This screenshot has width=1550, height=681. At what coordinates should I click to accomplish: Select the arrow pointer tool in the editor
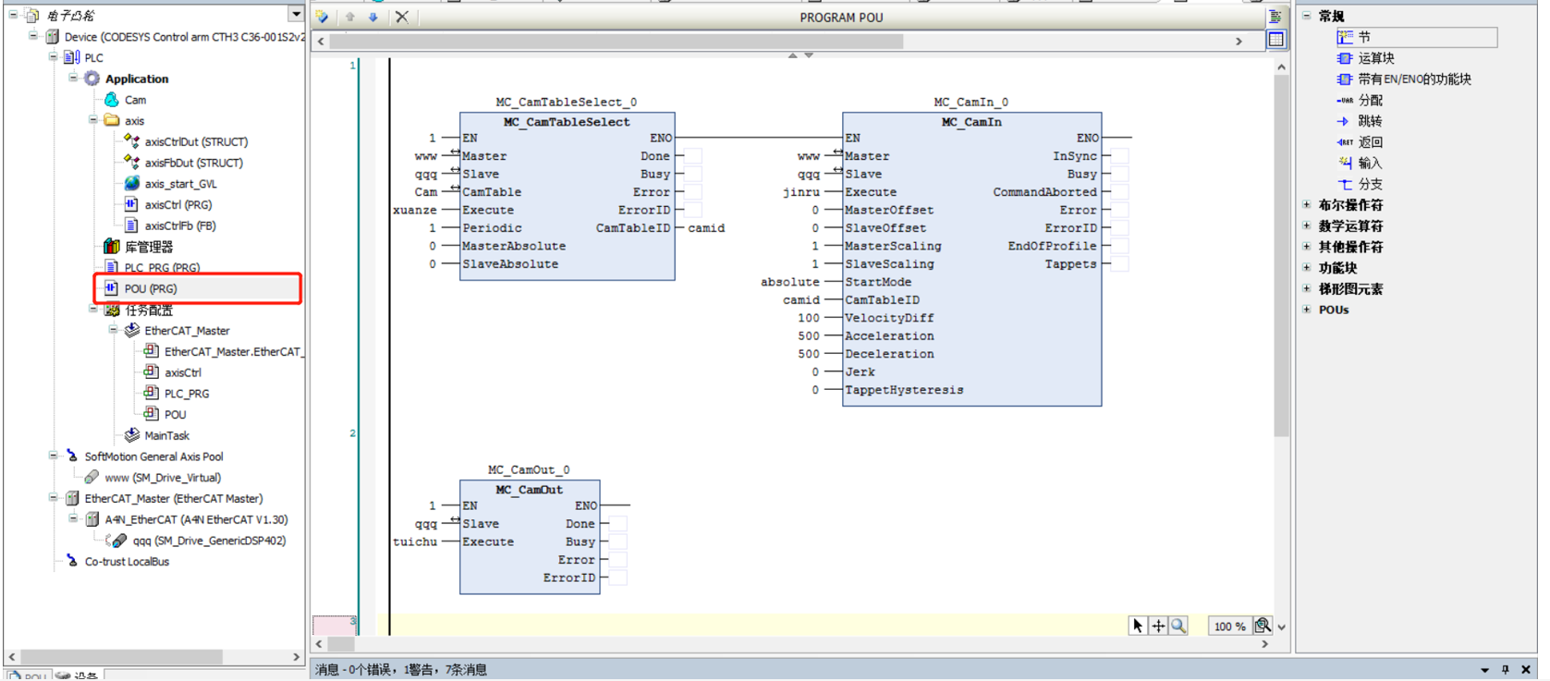pyautogui.click(x=1138, y=626)
